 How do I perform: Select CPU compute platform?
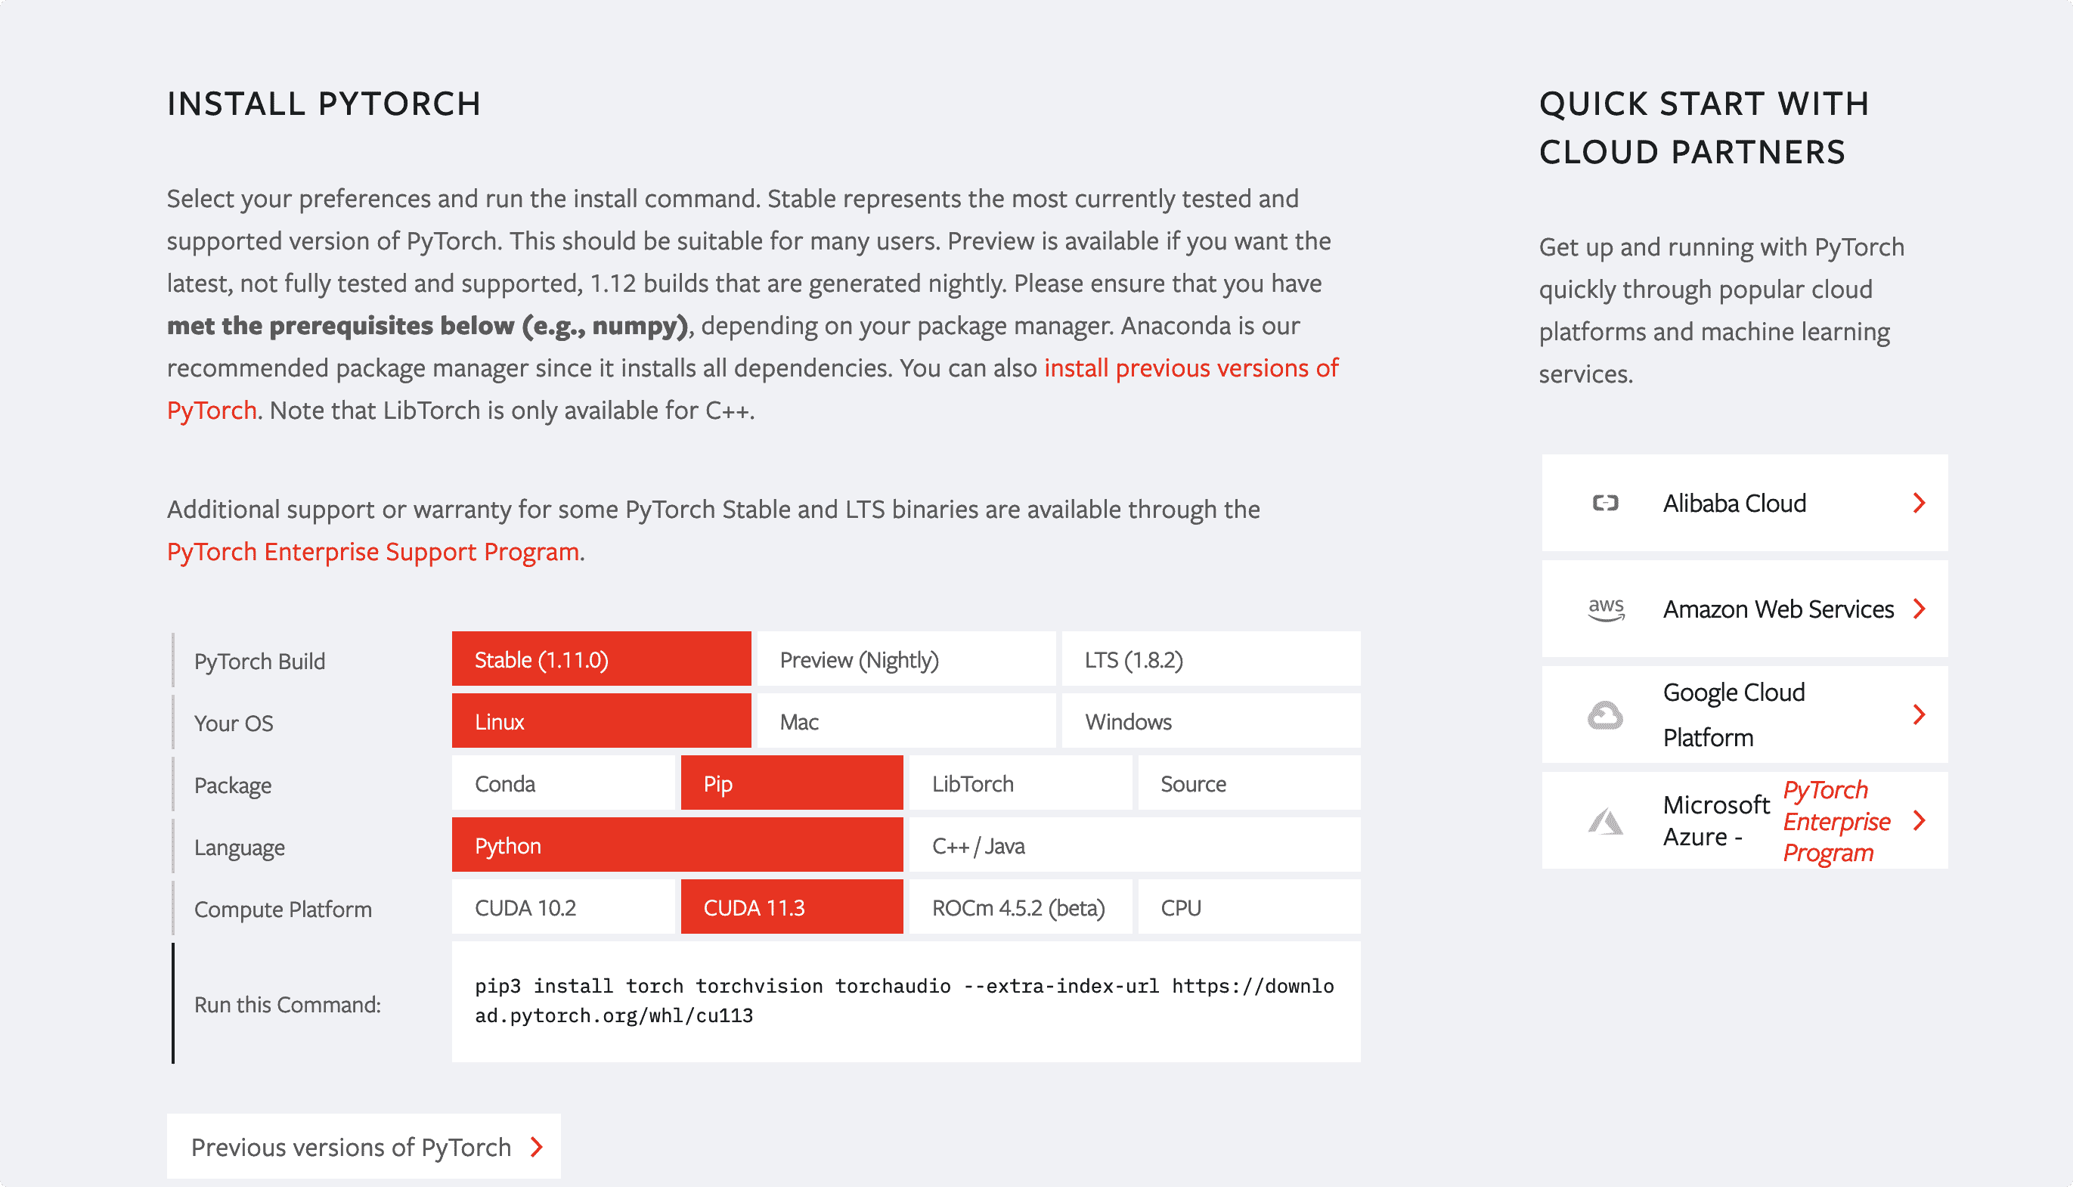point(1249,907)
